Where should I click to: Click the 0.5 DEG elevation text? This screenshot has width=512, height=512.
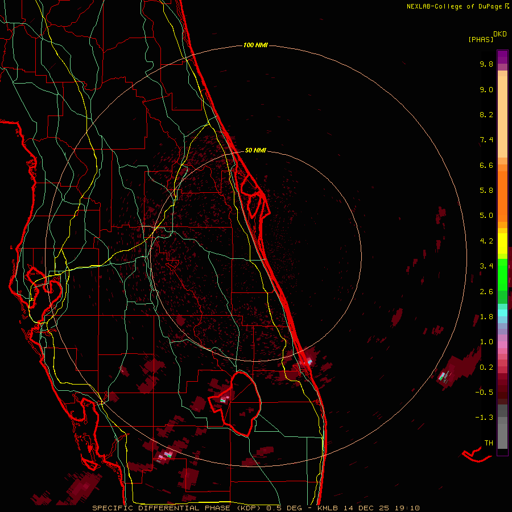[284, 508]
